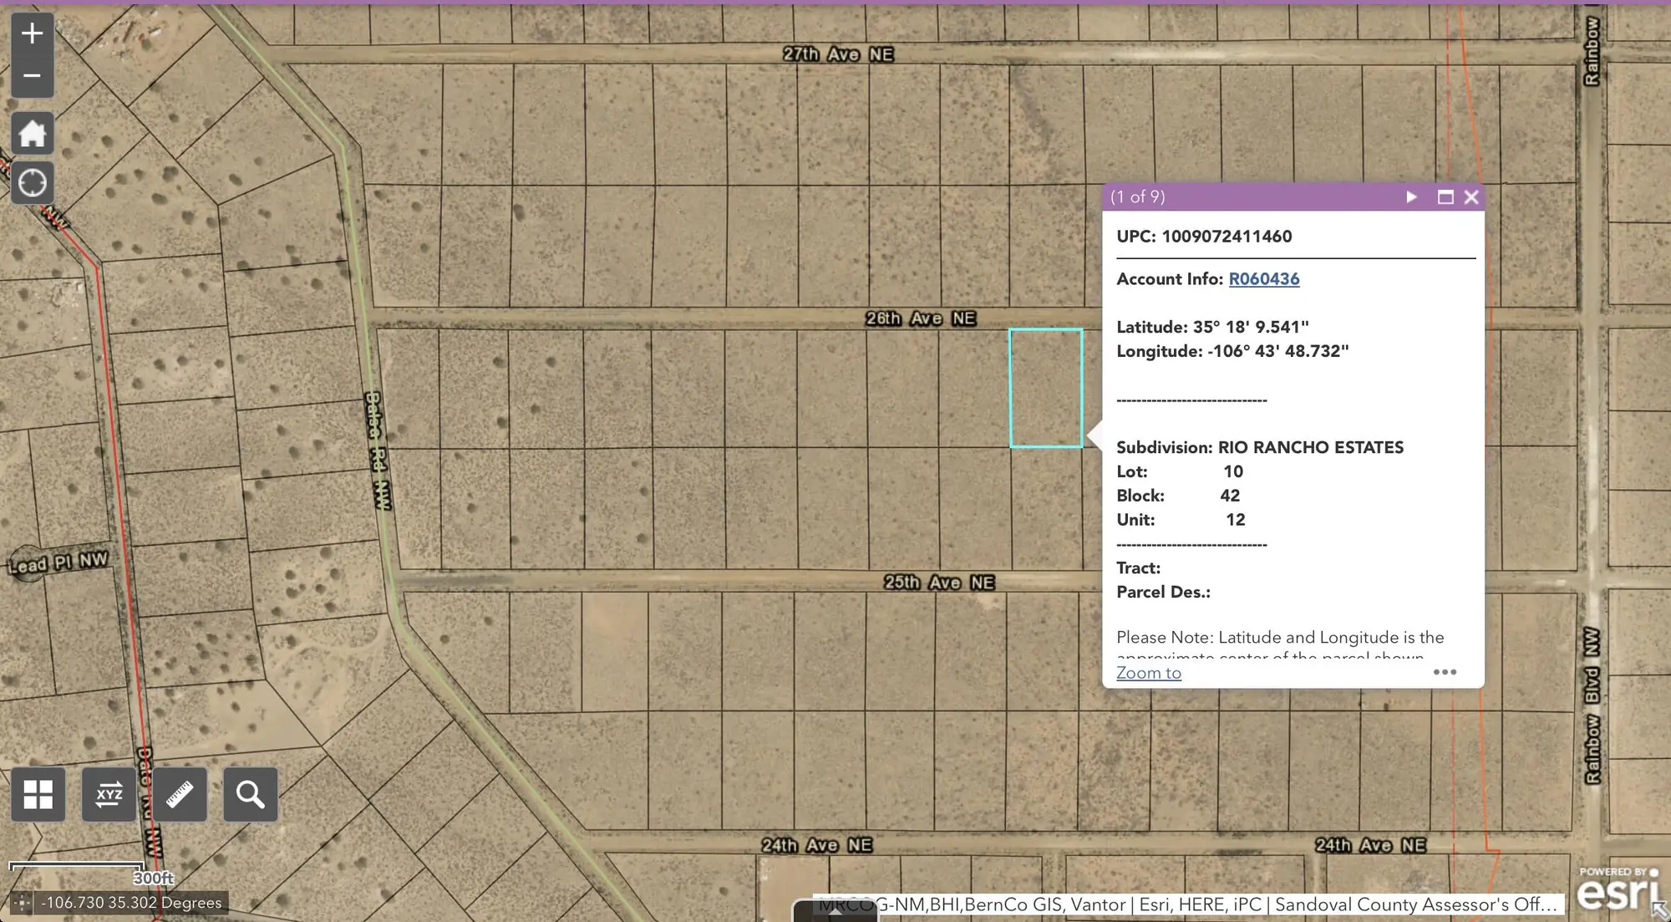Open the popup's three-dot actions menu
The height and width of the screenshot is (922, 1671).
point(1445,672)
